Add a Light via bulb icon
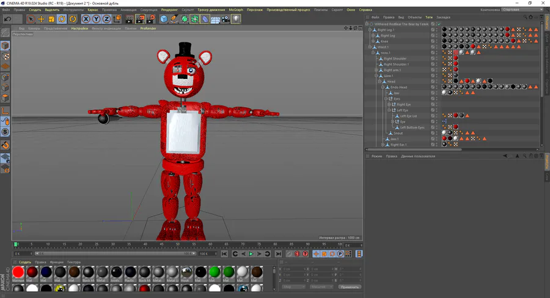Viewport: 550px width, 298px height. [x=236, y=19]
